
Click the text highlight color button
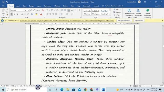pos(36,14)
